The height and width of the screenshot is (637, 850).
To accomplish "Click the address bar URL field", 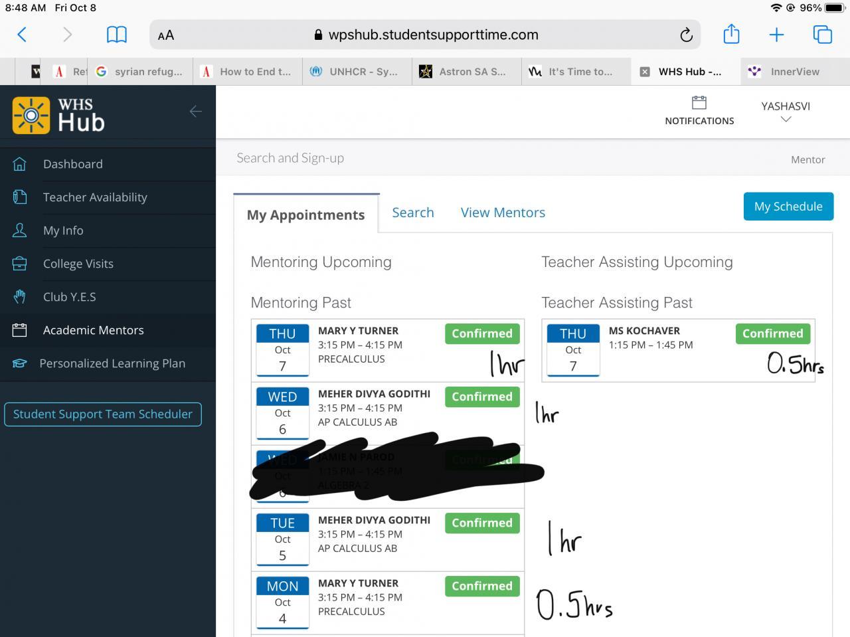I will [425, 35].
